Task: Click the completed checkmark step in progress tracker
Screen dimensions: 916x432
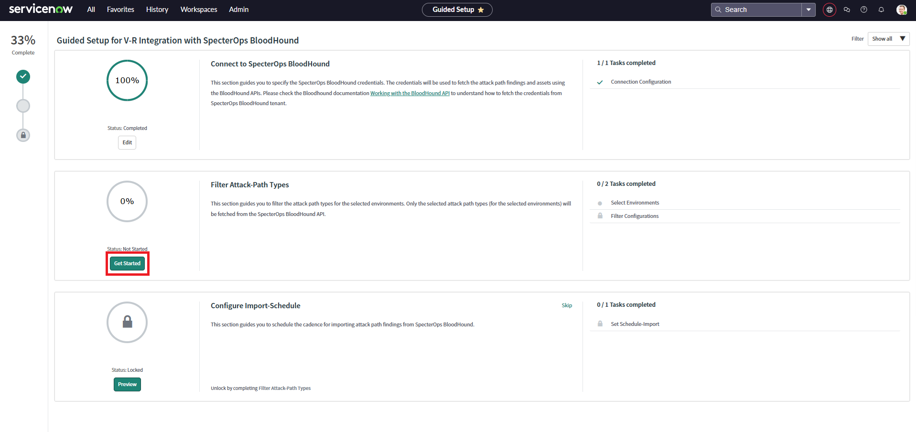Action: coord(23,76)
